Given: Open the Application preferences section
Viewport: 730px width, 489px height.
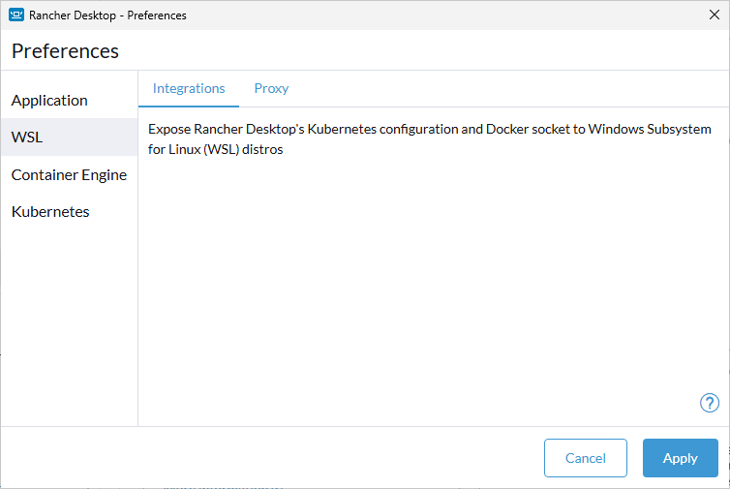Looking at the screenshot, I should (x=49, y=101).
